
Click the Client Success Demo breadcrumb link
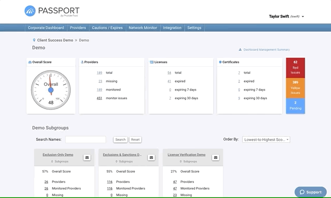55,40
